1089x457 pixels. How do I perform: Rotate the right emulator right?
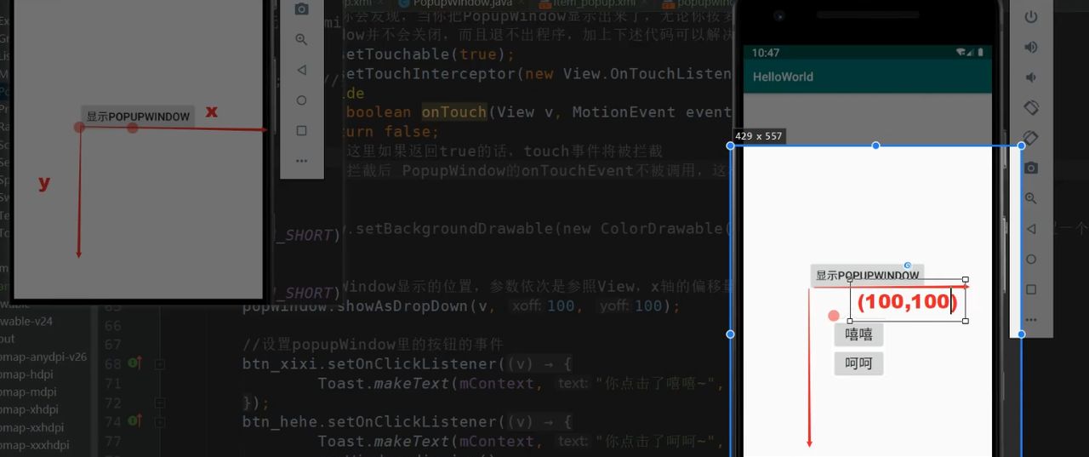pyautogui.click(x=1031, y=138)
